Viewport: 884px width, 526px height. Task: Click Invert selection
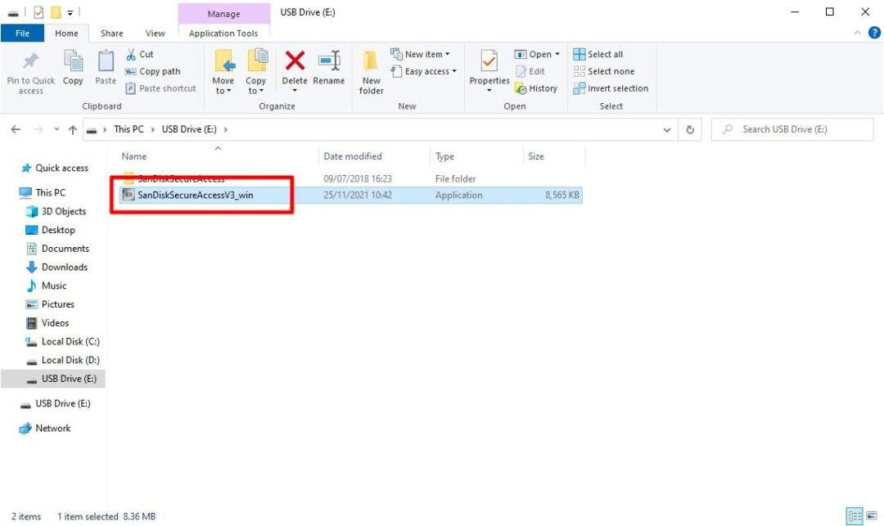tap(611, 88)
